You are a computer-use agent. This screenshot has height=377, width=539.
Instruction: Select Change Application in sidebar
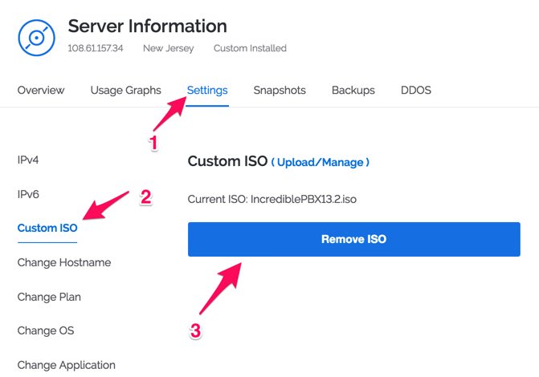click(67, 365)
